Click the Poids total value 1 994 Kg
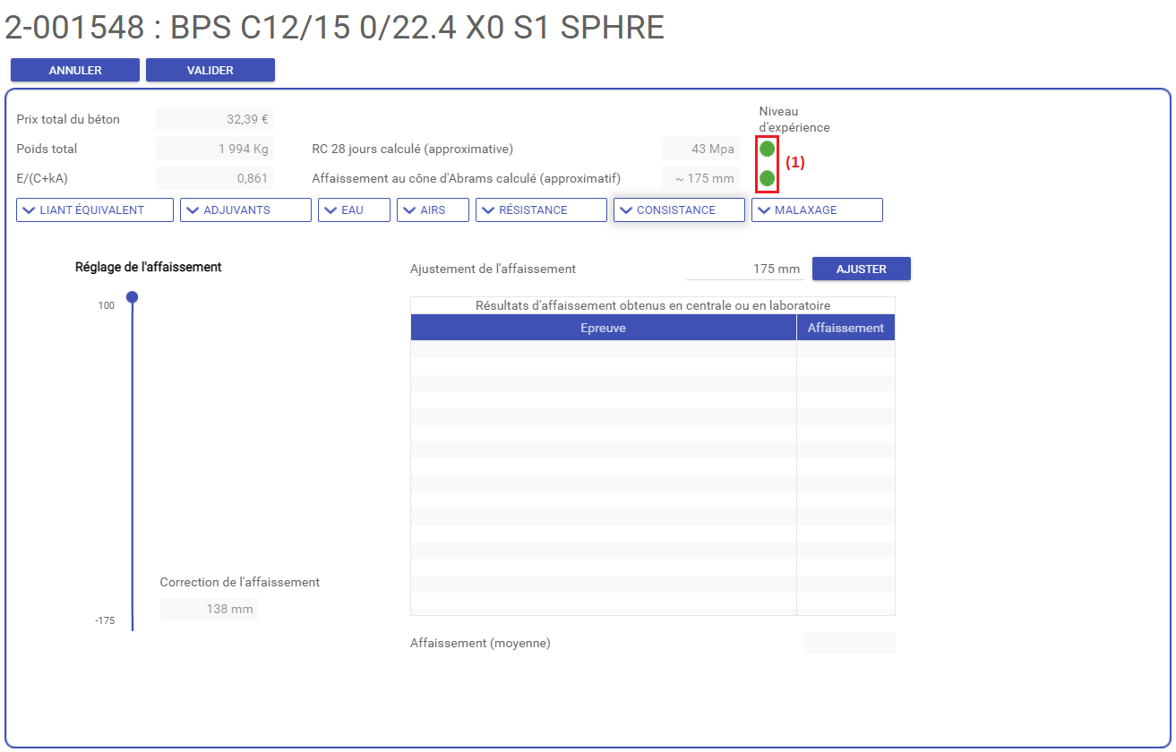Viewport: 1176px width, 752px height. point(215,149)
